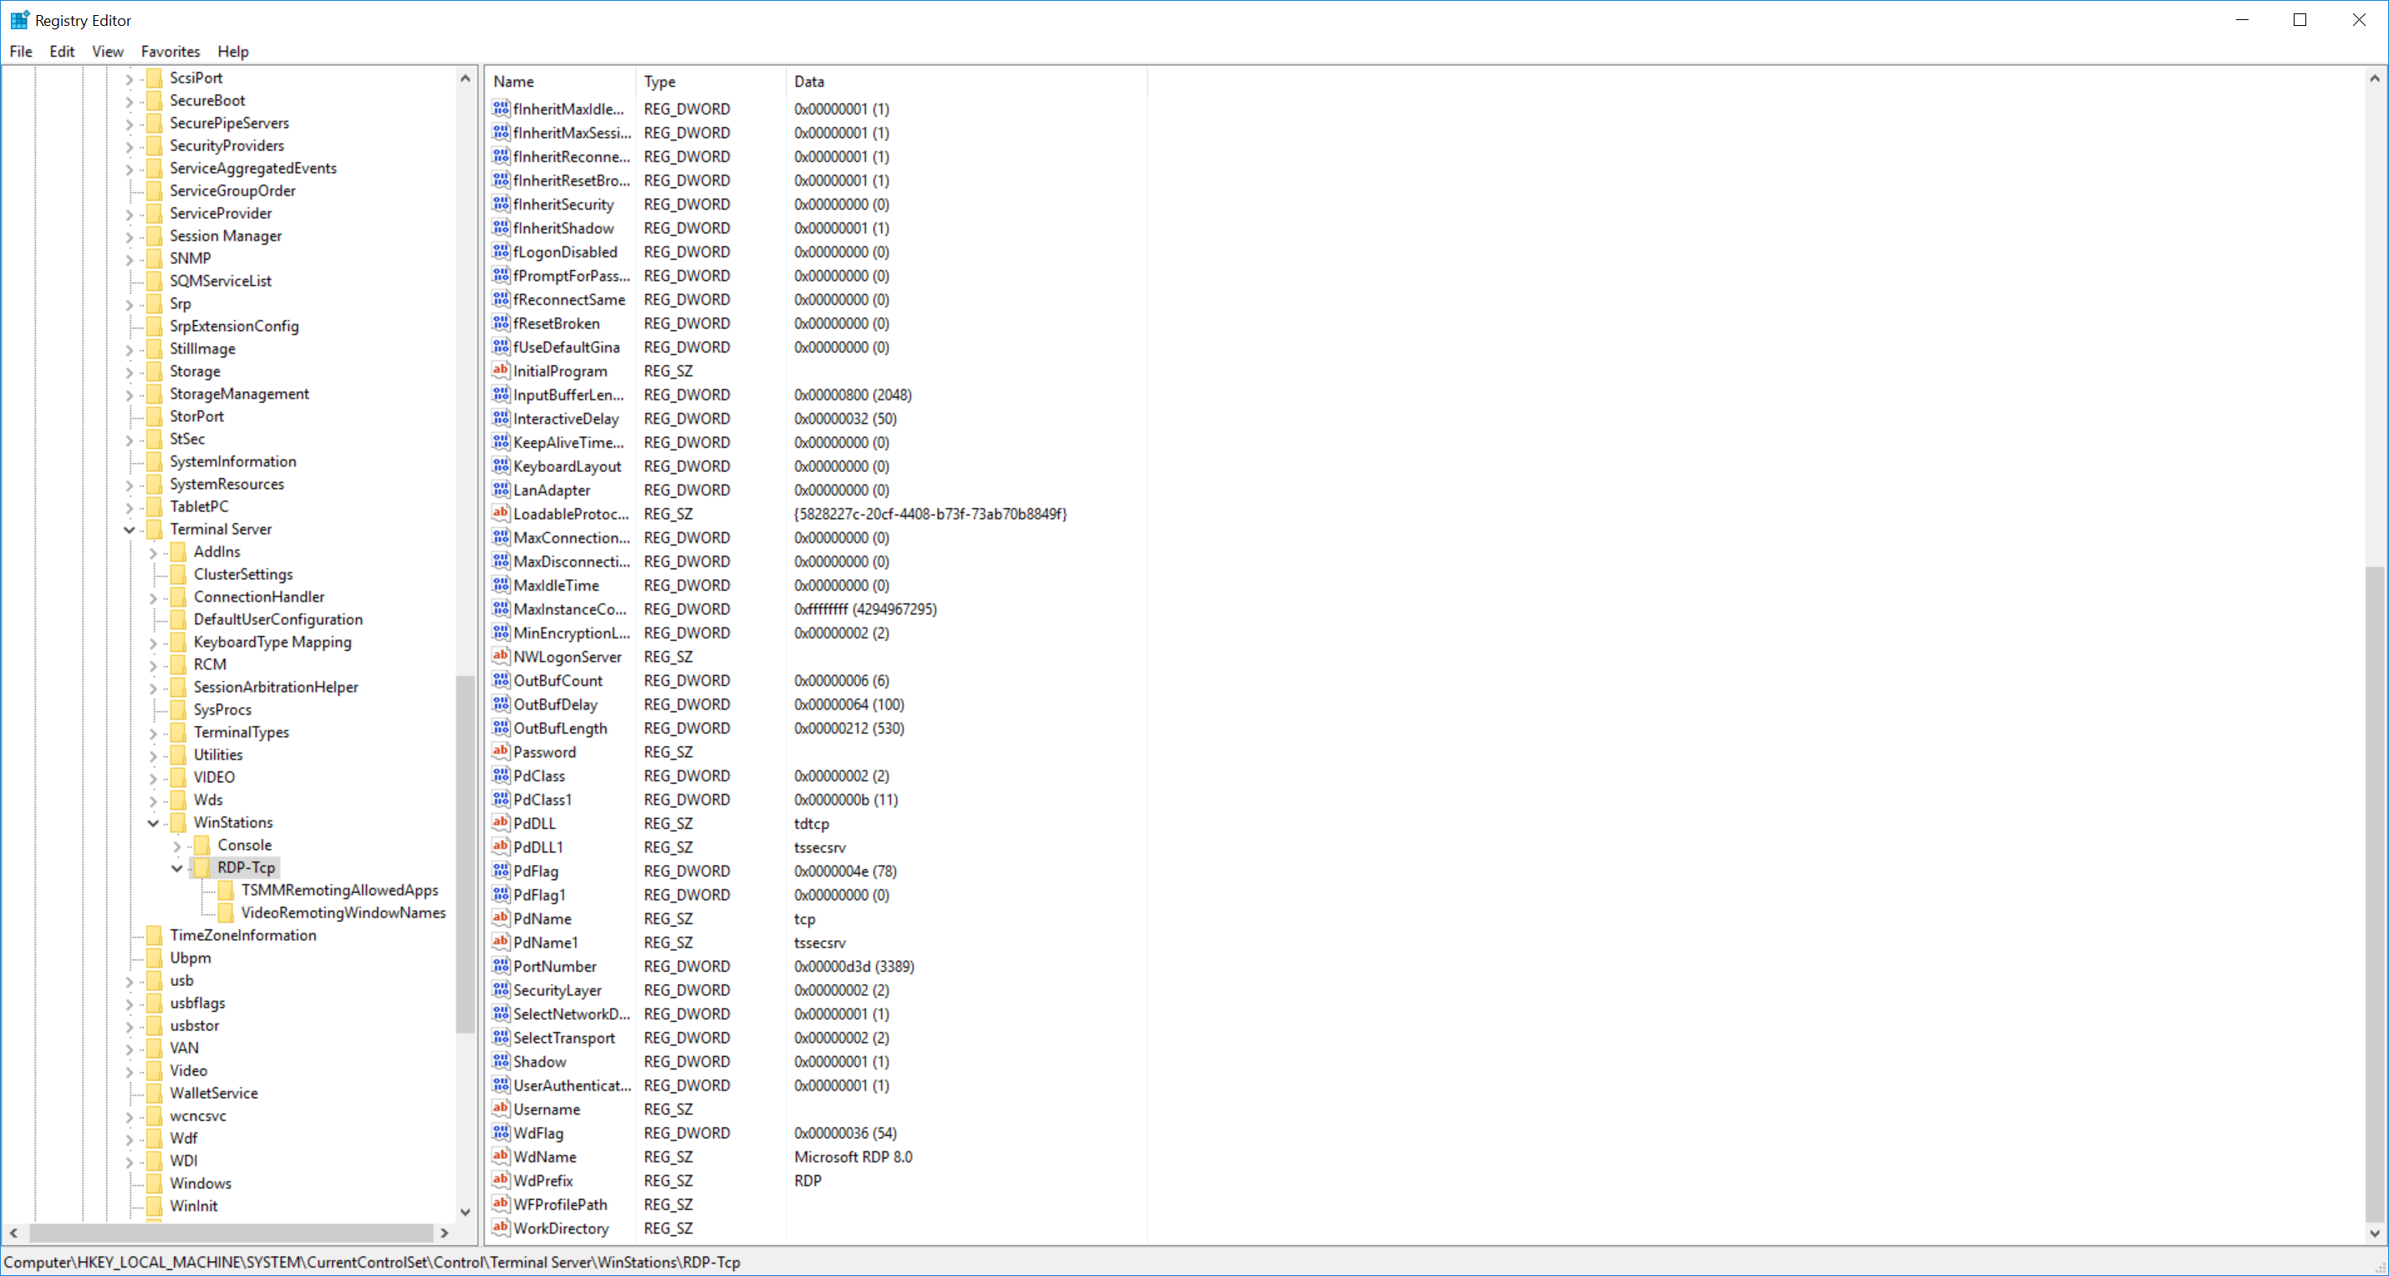Select the DefaultUserConfiguration key
This screenshot has height=1276, width=2389.
pos(278,619)
